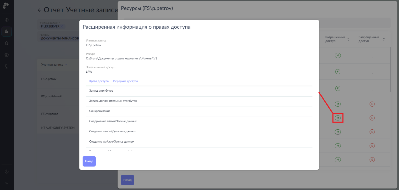The height and width of the screenshot is (190, 399).
Task: Click the Расширенная информация о правах доступа heading
Action: click(x=137, y=27)
